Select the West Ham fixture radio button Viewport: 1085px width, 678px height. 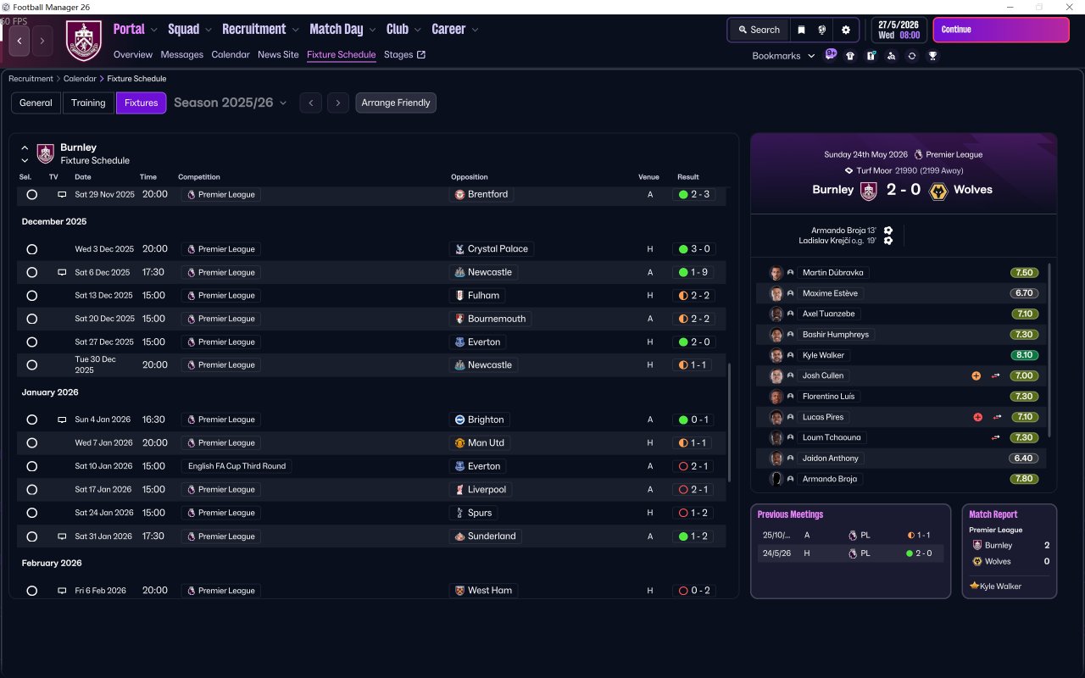[32, 591]
